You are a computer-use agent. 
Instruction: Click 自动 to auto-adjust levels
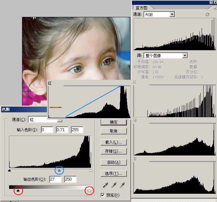[113, 162]
